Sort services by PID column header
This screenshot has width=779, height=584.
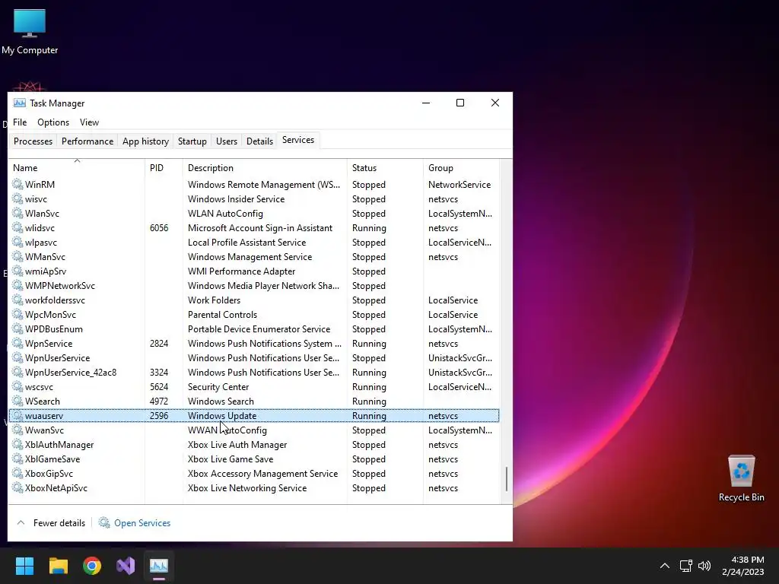click(164, 168)
